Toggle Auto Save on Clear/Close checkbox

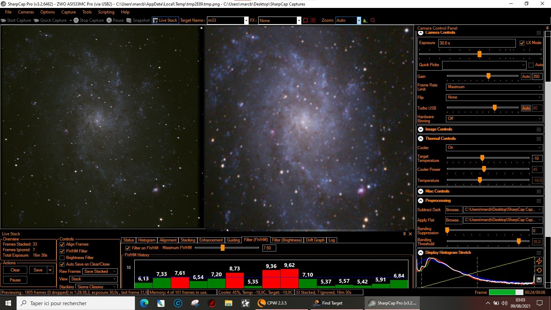coord(62,264)
